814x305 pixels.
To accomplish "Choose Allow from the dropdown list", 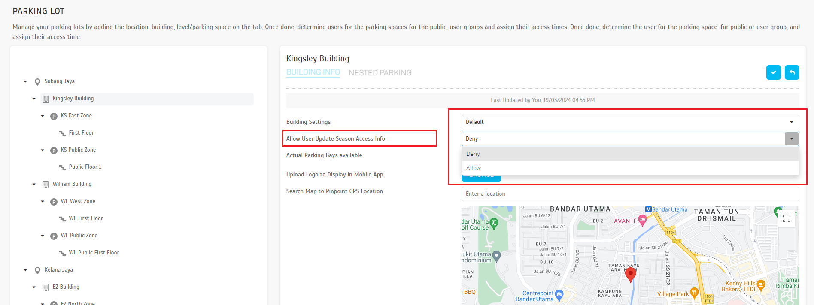I will [474, 168].
